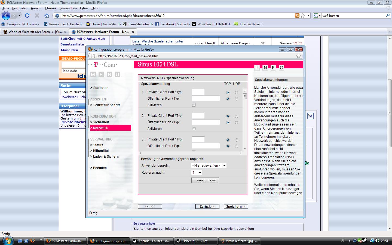The height and width of the screenshot is (245, 392).
Task: Tick the Aktivieren checkbox for entry 1
Action: pyautogui.click(x=194, y=105)
